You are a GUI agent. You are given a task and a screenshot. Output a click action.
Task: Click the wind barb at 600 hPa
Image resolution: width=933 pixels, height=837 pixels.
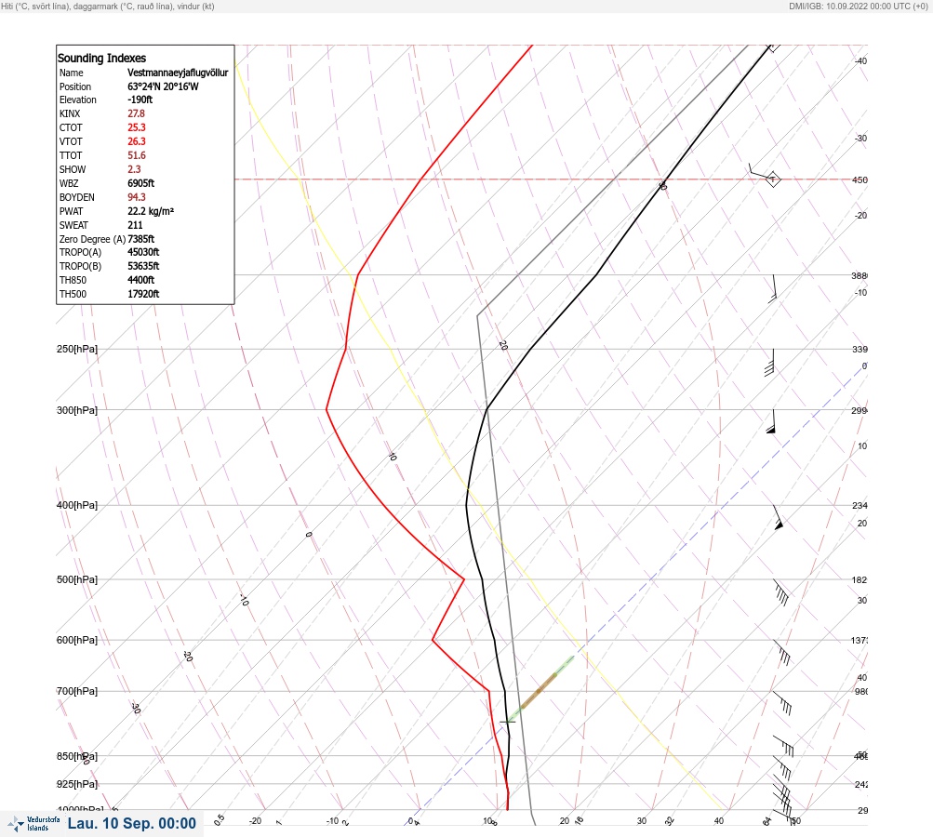pyautogui.click(x=782, y=653)
